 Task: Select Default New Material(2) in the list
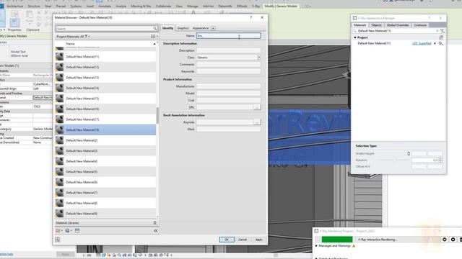pyautogui.click(x=105, y=140)
